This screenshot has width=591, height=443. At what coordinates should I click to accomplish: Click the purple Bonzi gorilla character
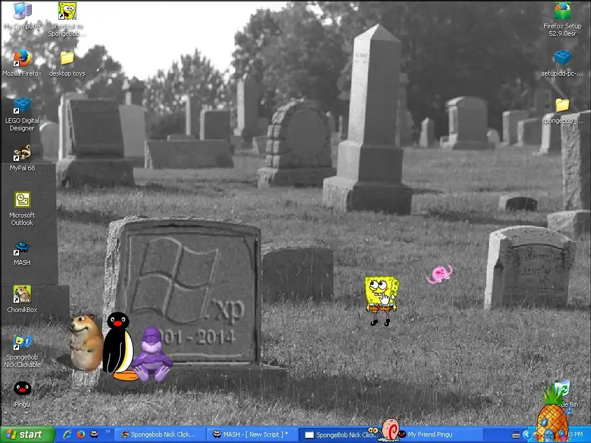click(152, 354)
